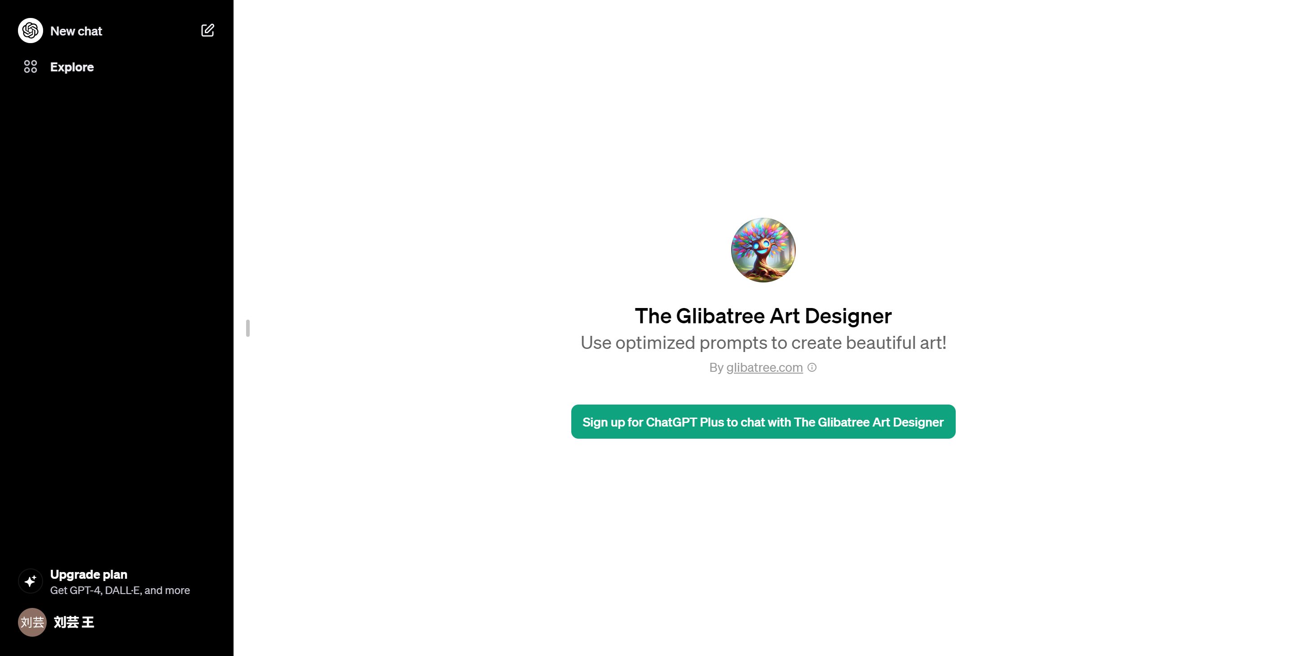Screen dimensions: 1293x656
Task: Click the user avatar with Chinese initials
Action: point(32,622)
